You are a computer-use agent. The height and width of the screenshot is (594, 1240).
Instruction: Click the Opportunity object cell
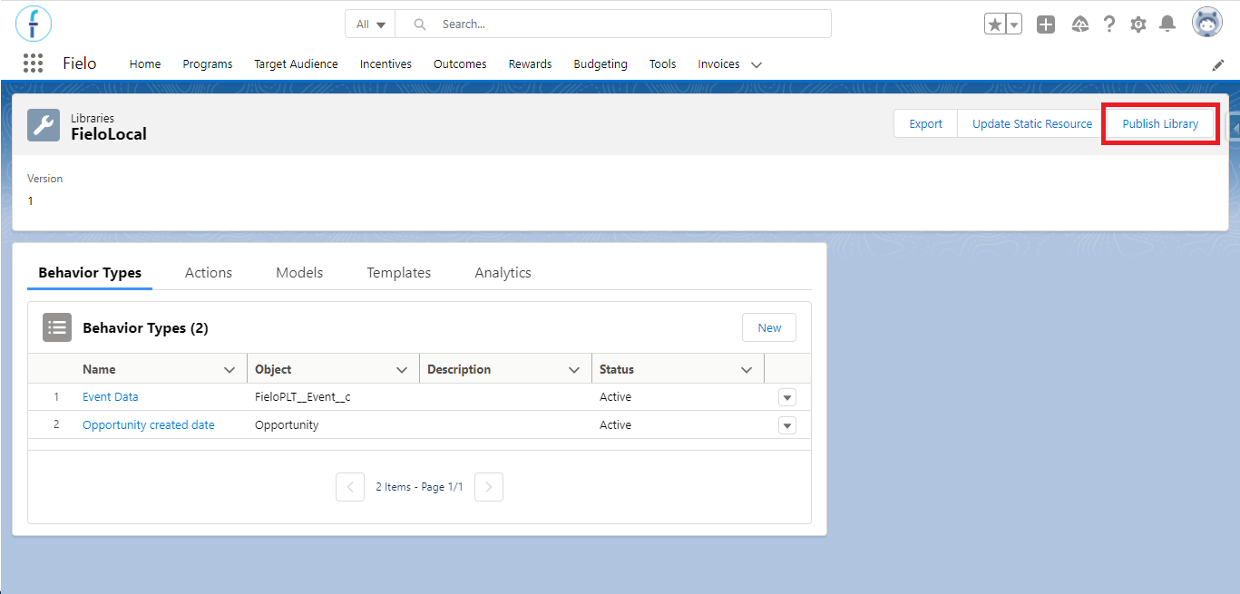(x=287, y=425)
